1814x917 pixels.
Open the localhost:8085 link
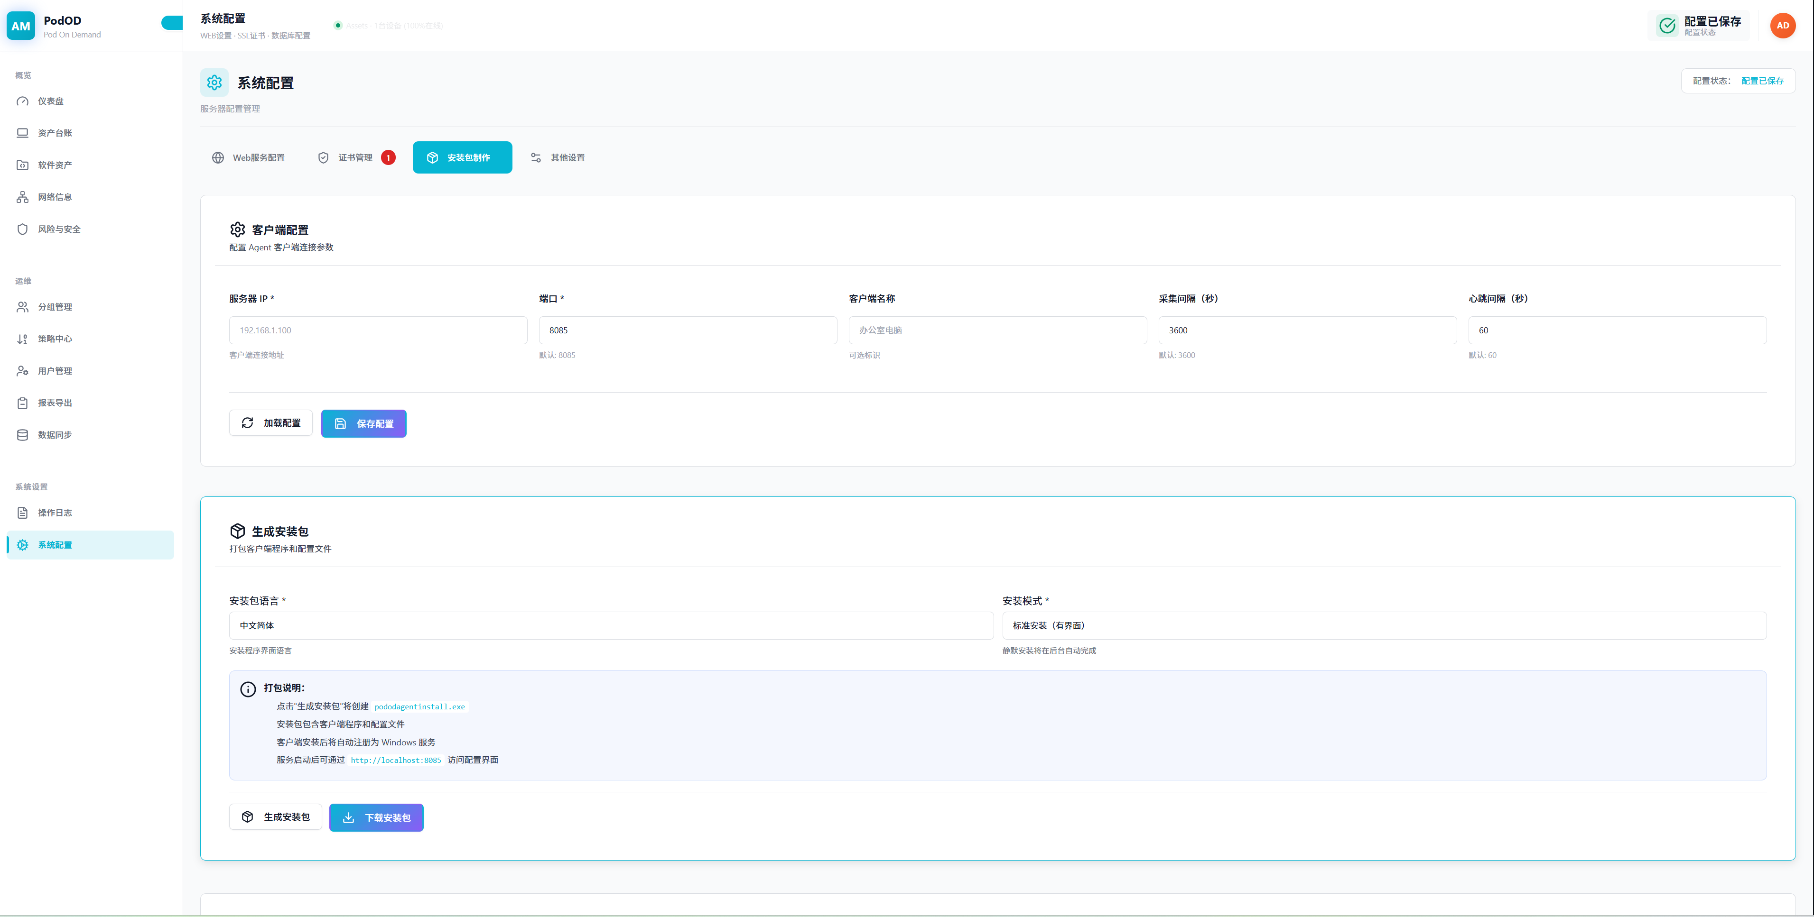pyautogui.click(x=396, y=761)
